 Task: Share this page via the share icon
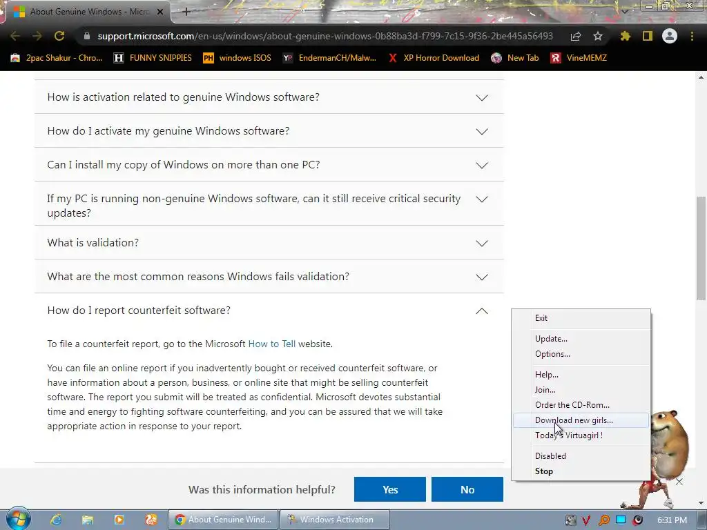pyautogui.click(x=576, y=36)
